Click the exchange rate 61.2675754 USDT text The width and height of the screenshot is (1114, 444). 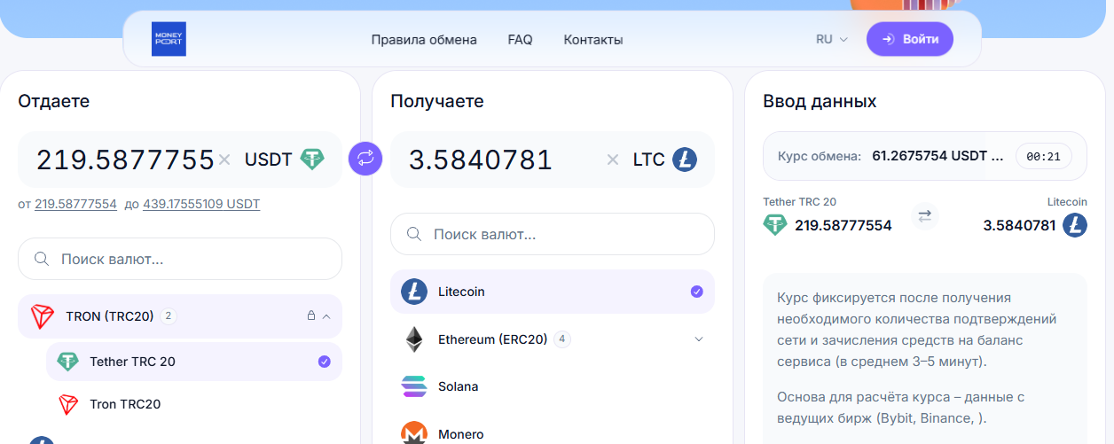click(x=937, y=156)
